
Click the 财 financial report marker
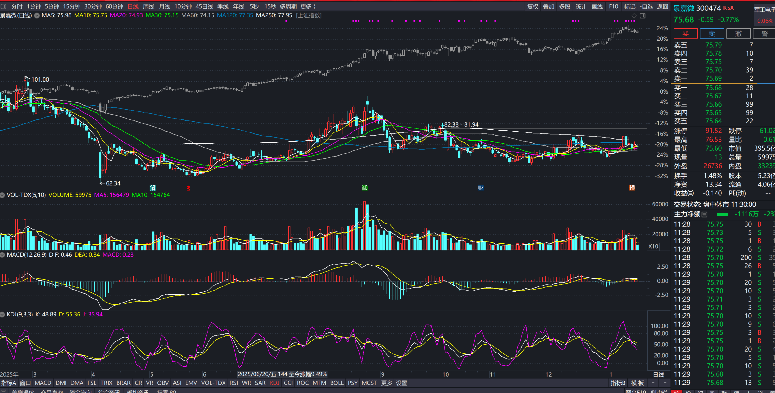click(481, 188)
